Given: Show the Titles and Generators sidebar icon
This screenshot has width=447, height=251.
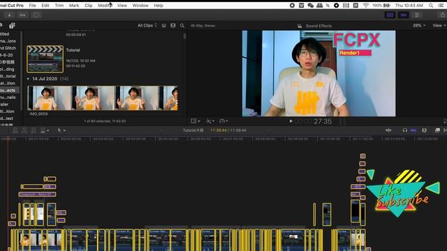Looking at the screenshot, I should pos(12,26).
